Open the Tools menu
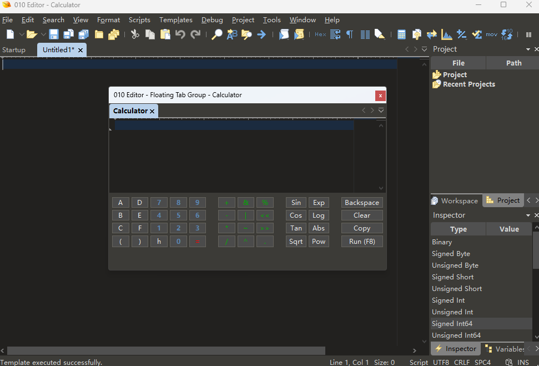This screenshot has width=539, height=366. click(271, 20)
